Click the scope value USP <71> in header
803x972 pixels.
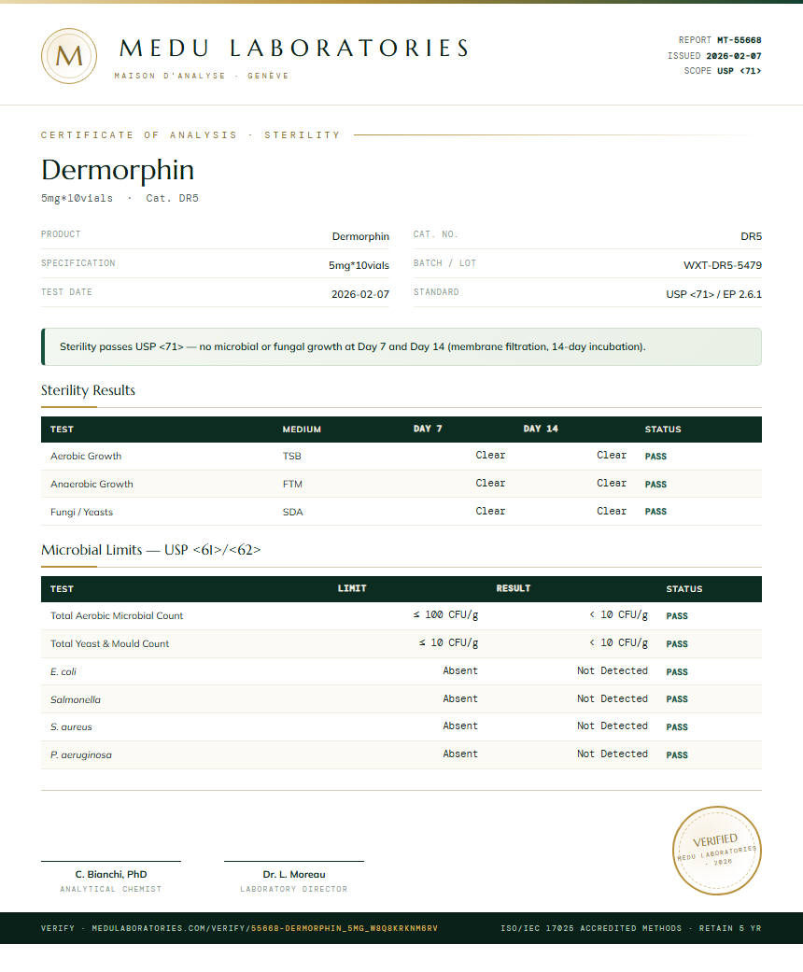pos(740,71)
